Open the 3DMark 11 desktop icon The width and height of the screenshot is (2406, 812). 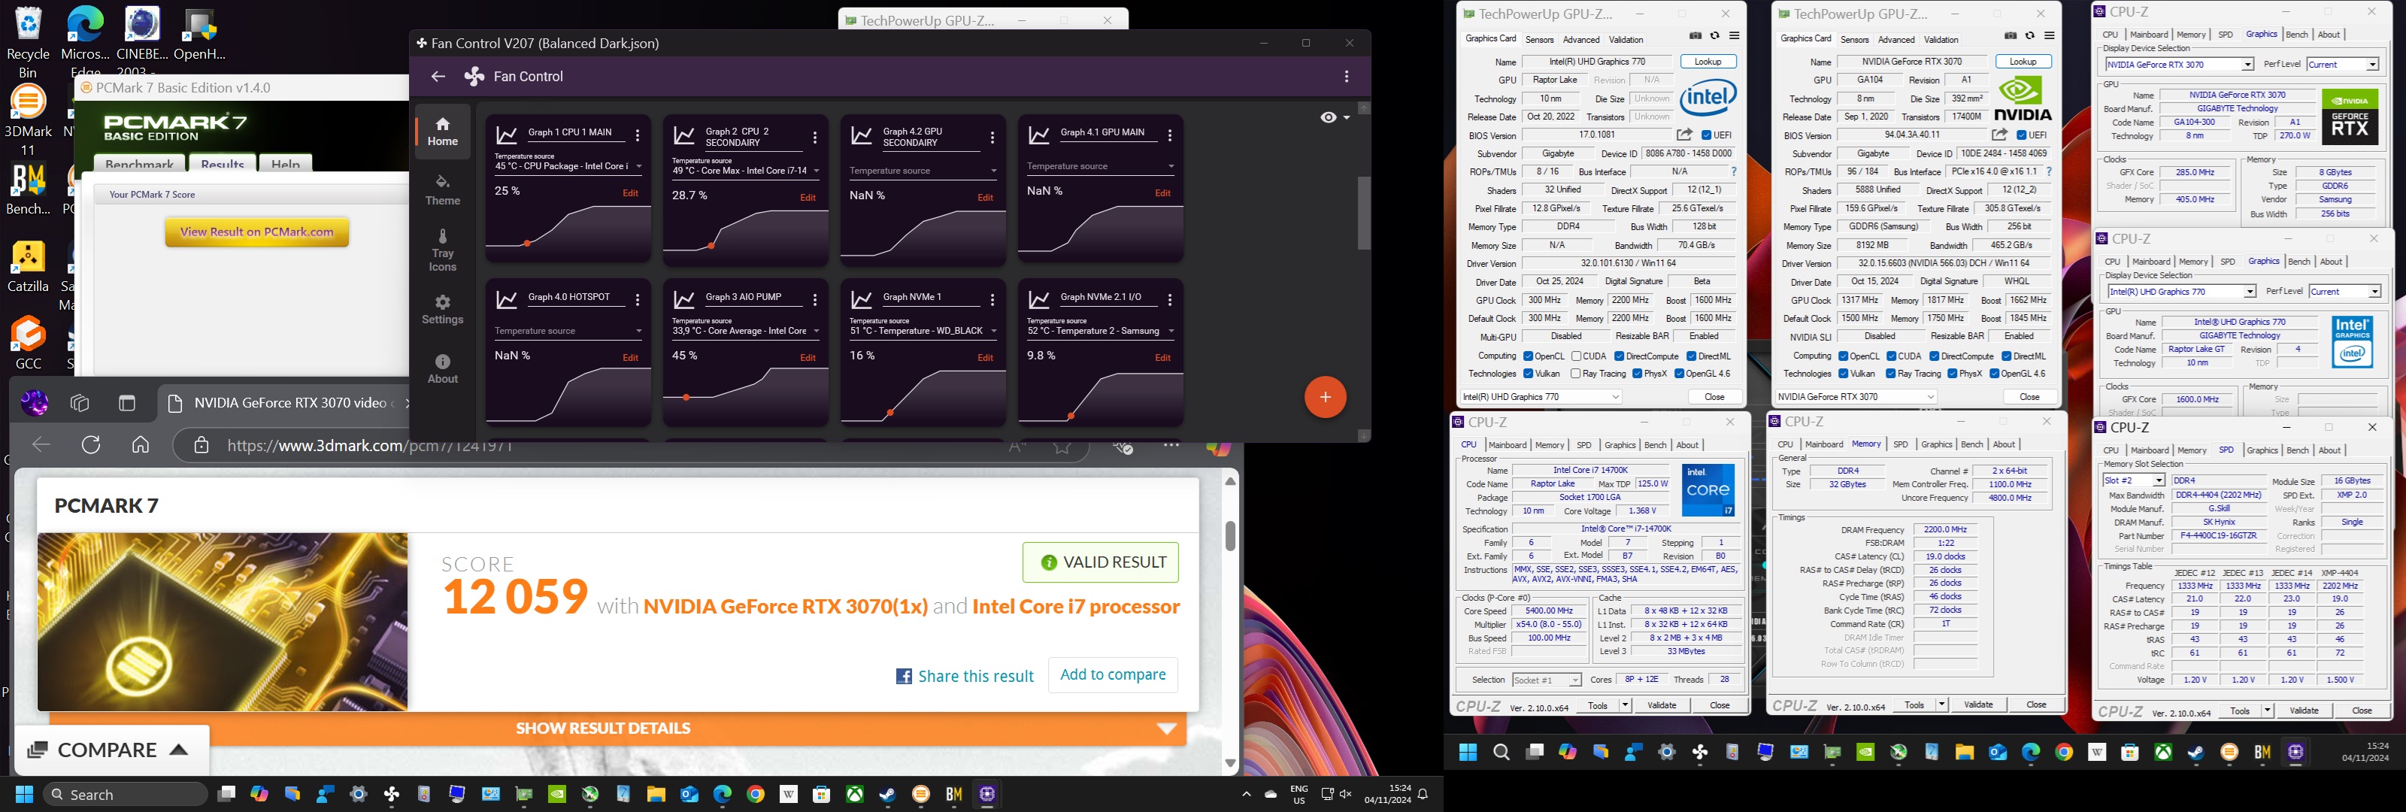(29, 120)
